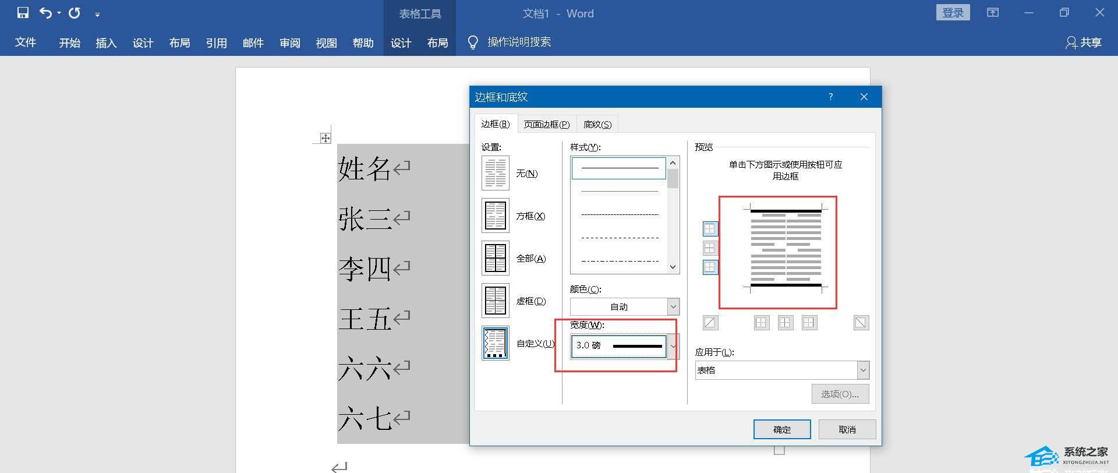Toggle the left border button
This screenshot has height=473, width=1118.
(x=762, y=322)
